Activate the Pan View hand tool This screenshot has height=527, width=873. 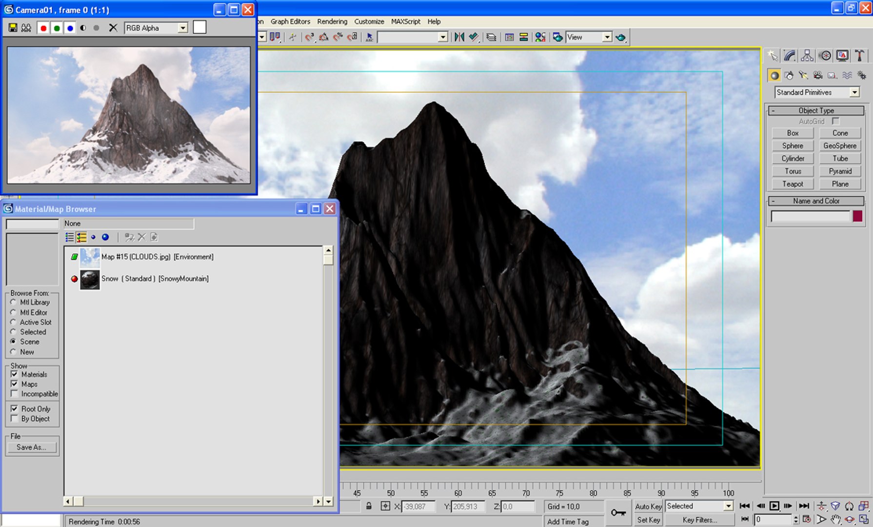point(835,519)
